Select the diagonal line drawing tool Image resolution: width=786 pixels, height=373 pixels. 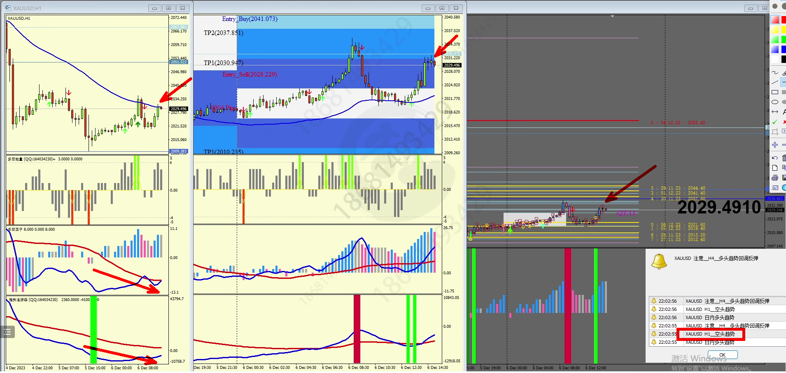coord(775,82)
